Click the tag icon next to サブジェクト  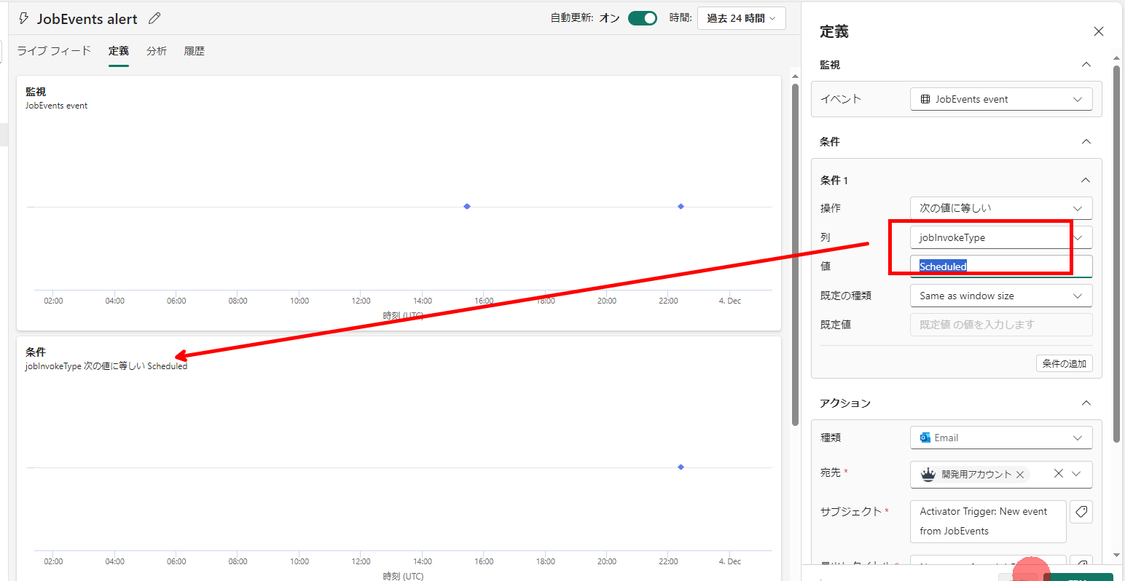click(1081, 512)
